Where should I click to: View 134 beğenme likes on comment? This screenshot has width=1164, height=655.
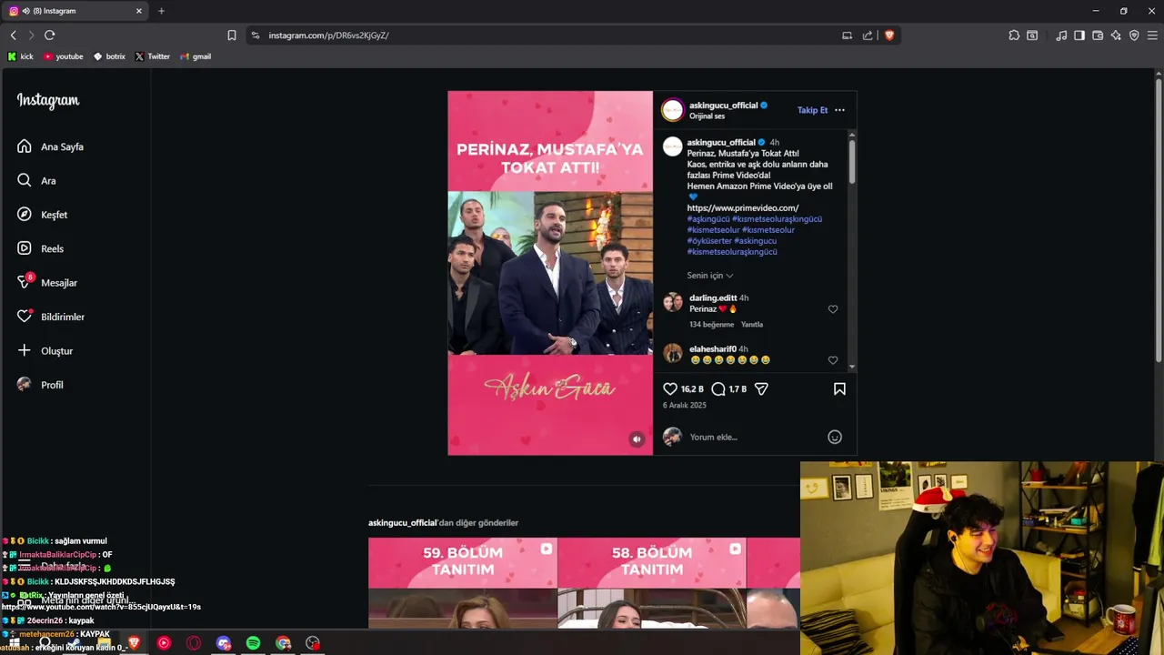(711, 325)
